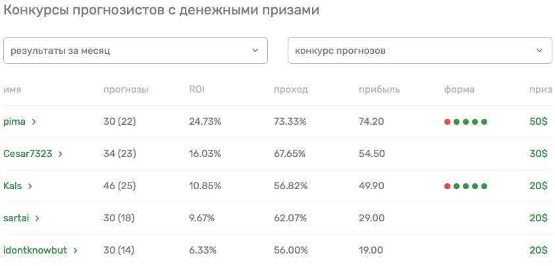Click the arrow icon next to Kals
The width and height of the screenshot is (555, 266).
(30, 186)
